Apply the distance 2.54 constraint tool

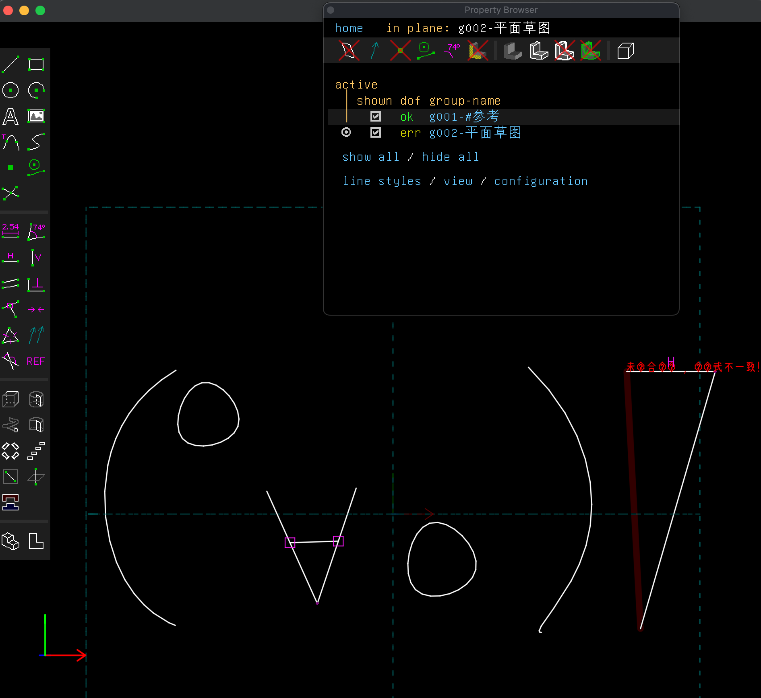[11, 231]
